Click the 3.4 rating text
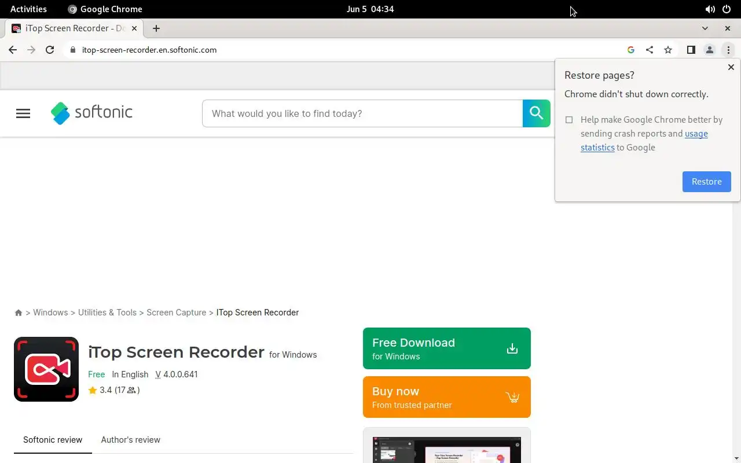741x463 pixels. 106,390
